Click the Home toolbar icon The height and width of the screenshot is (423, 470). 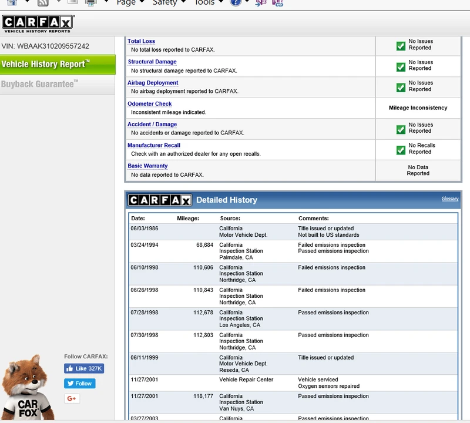[12, 2]
